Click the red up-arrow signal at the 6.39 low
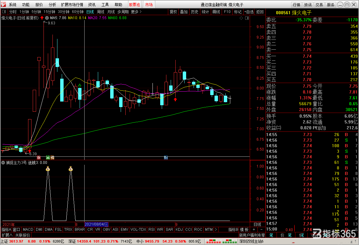The image size is (359, 245). (x=30, y=151)
